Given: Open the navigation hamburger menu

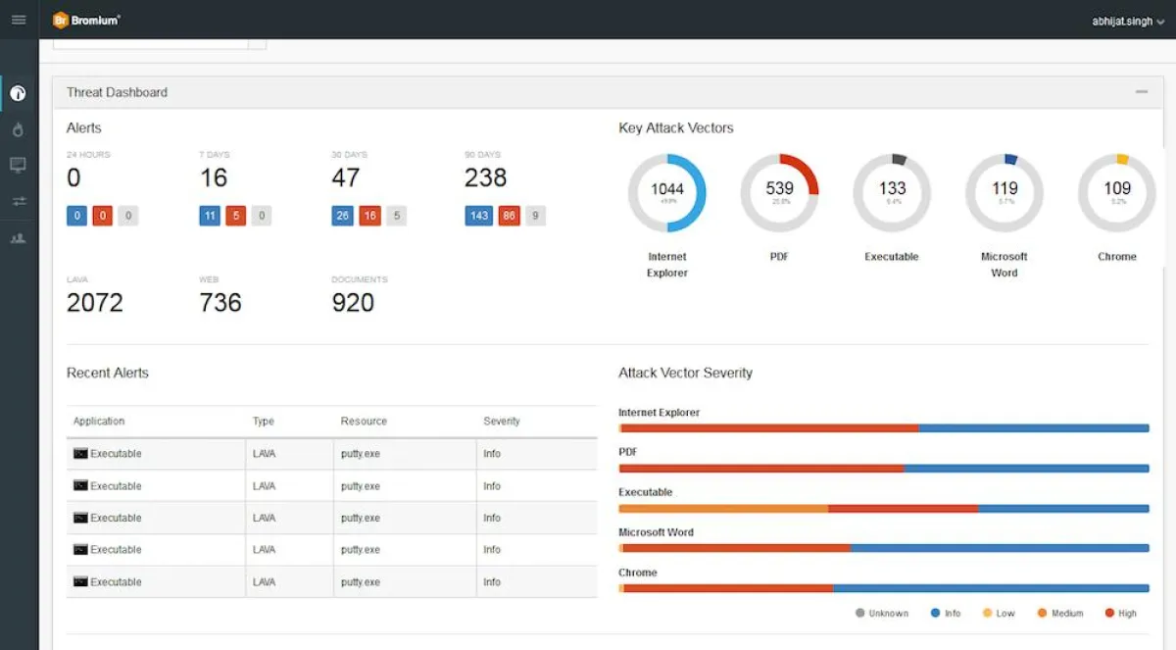Looking at the screenshot, I should (19, 20).
